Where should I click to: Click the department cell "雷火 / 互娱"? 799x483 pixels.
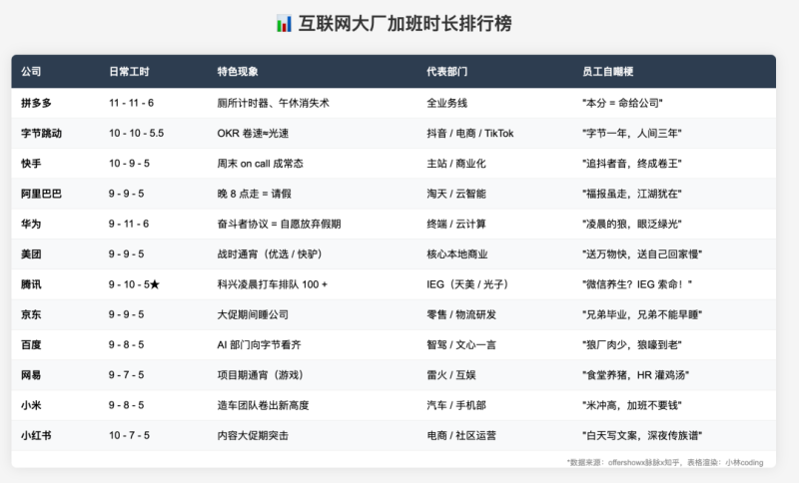coord(451,375)
